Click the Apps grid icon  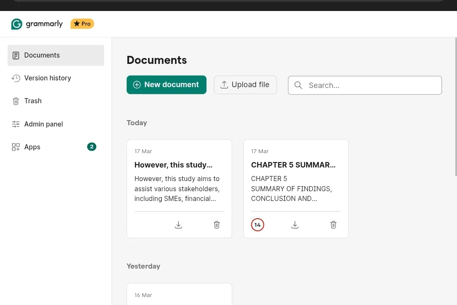click(x=16, y=147)
